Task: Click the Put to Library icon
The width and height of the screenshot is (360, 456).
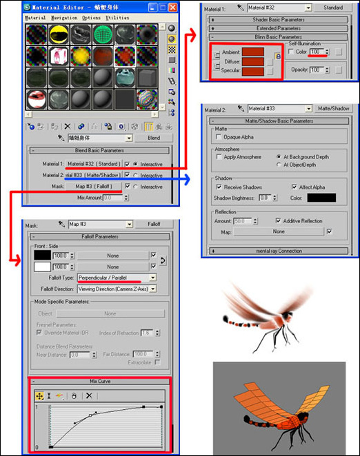Action: point(108,127)
